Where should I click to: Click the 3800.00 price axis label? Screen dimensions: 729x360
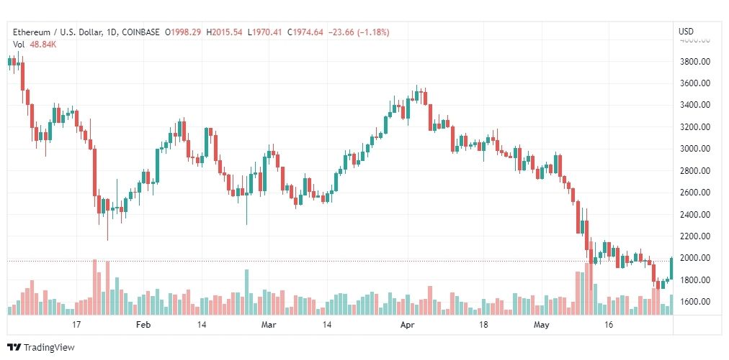coord(697,62)
